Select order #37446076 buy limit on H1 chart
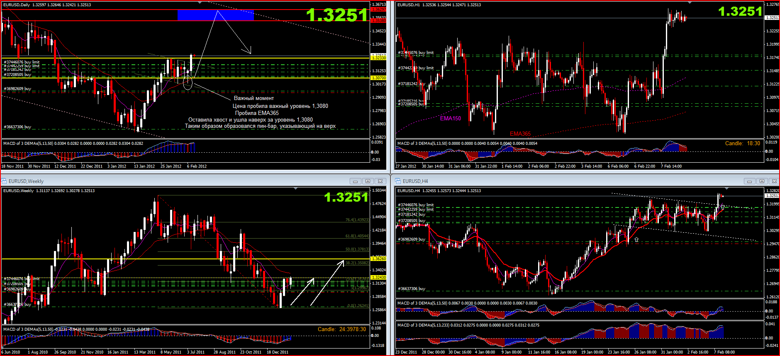The height and width of the screenshot is (356, 780). [x=416, y=53]
